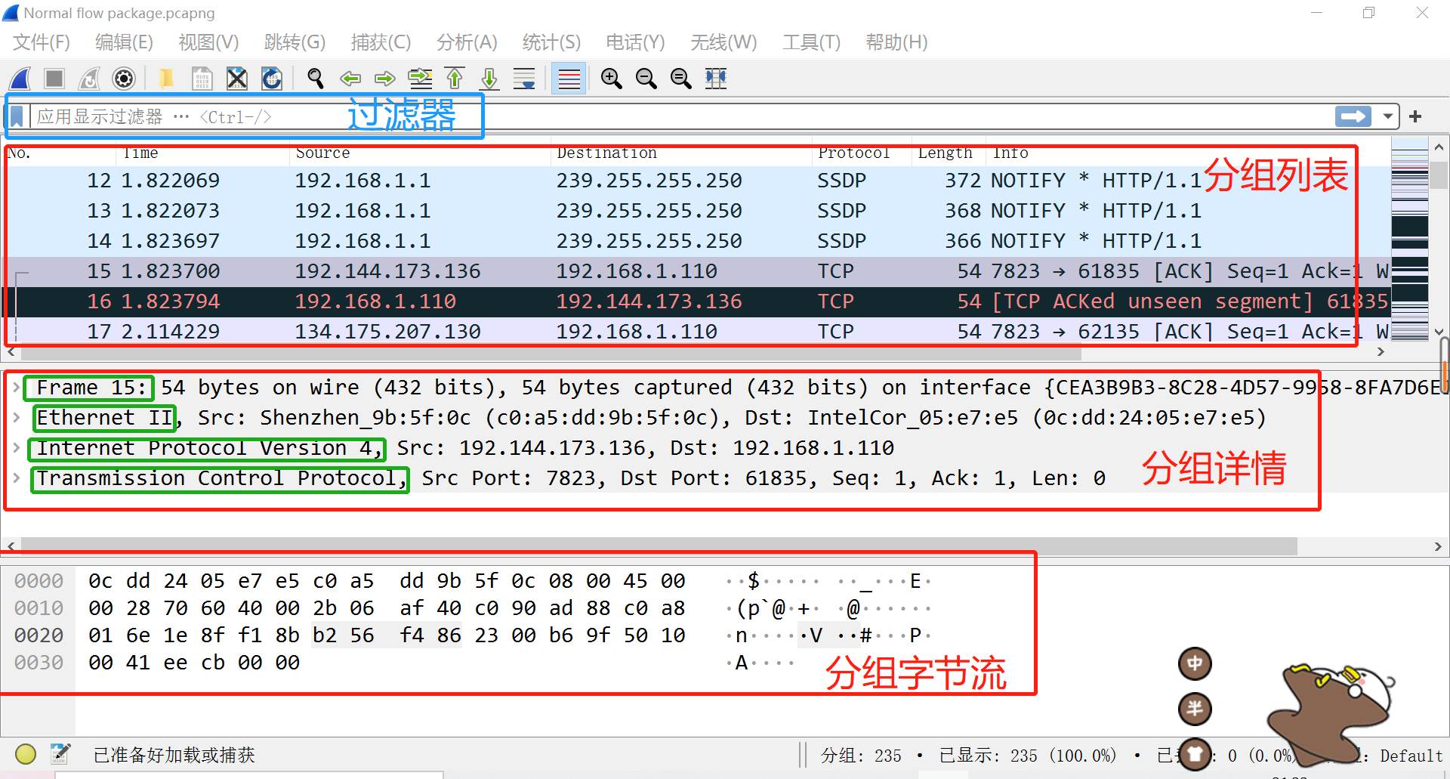
Task: Stop the running capture
Action: 54,78
